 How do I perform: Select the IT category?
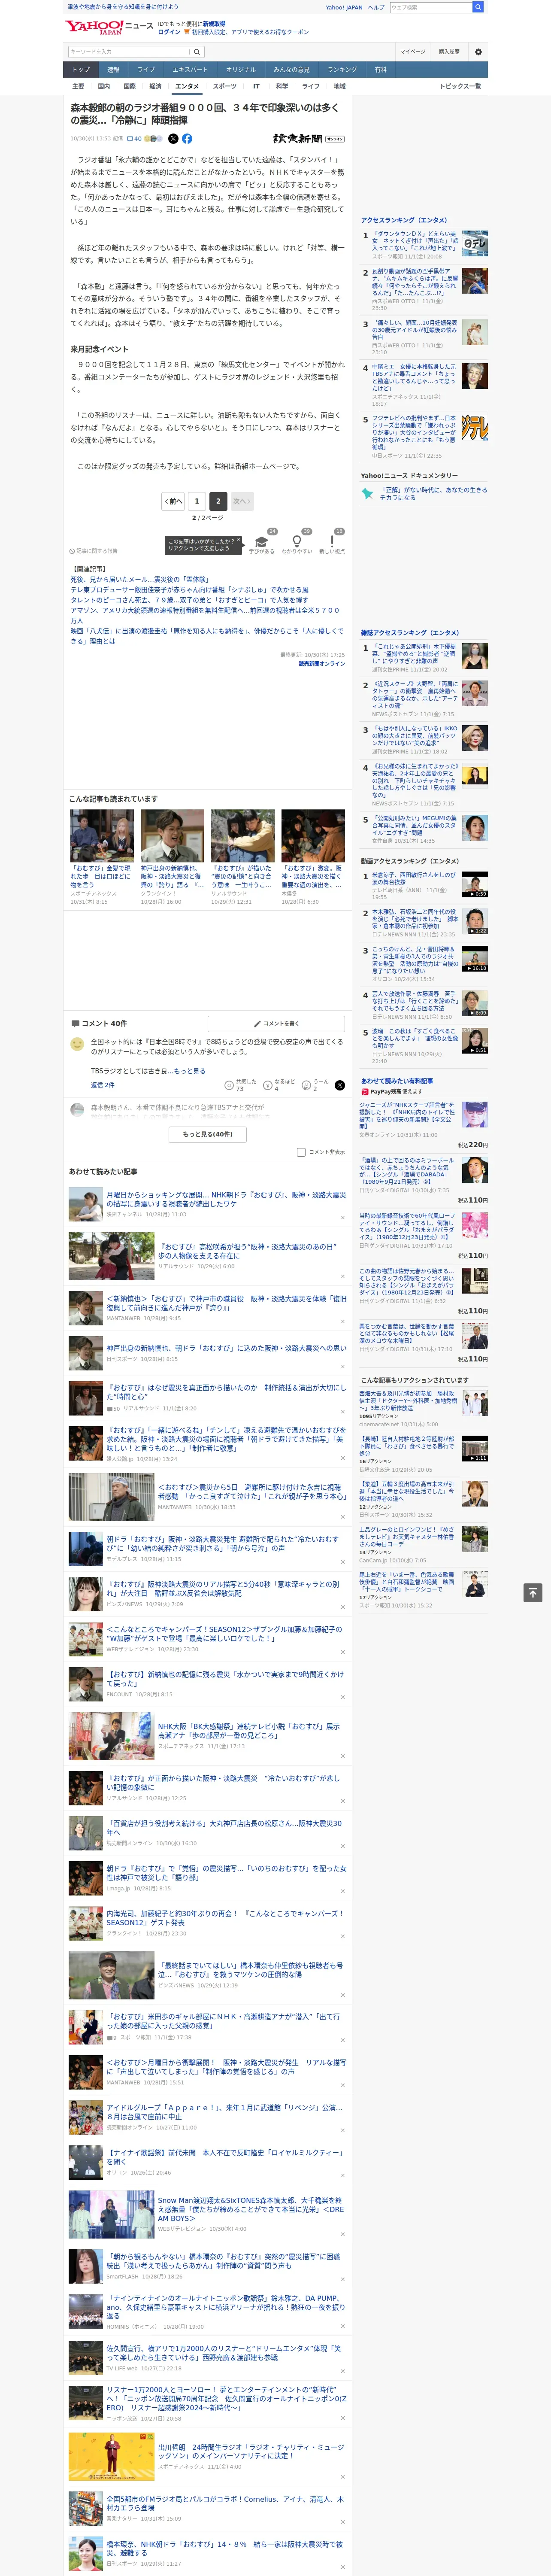tap(256, 86)
